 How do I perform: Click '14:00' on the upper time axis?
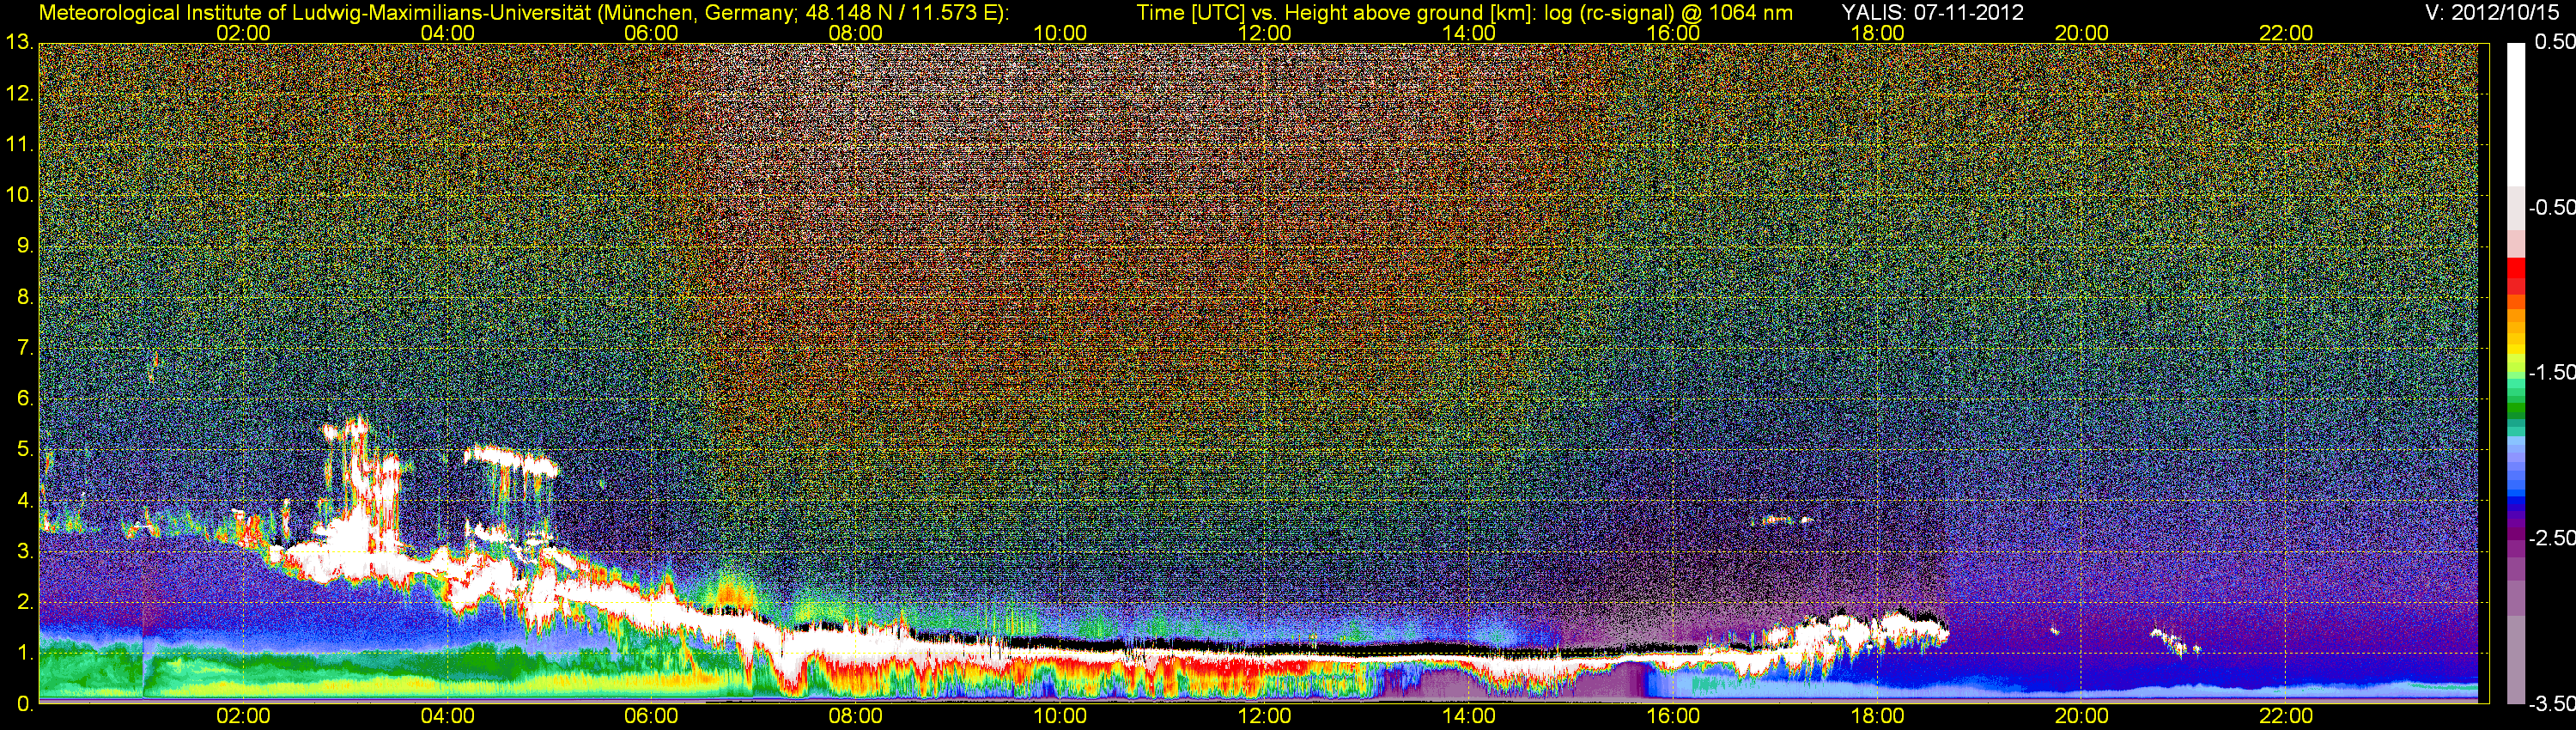click(x=1469, y=33)
